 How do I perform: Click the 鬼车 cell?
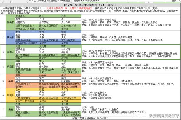pyautogui.click(x=27, y=107)
